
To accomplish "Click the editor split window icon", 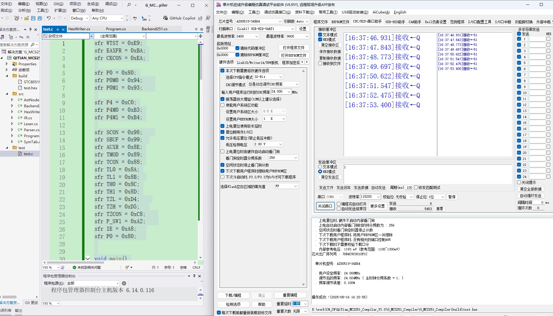I will [200, 36].
